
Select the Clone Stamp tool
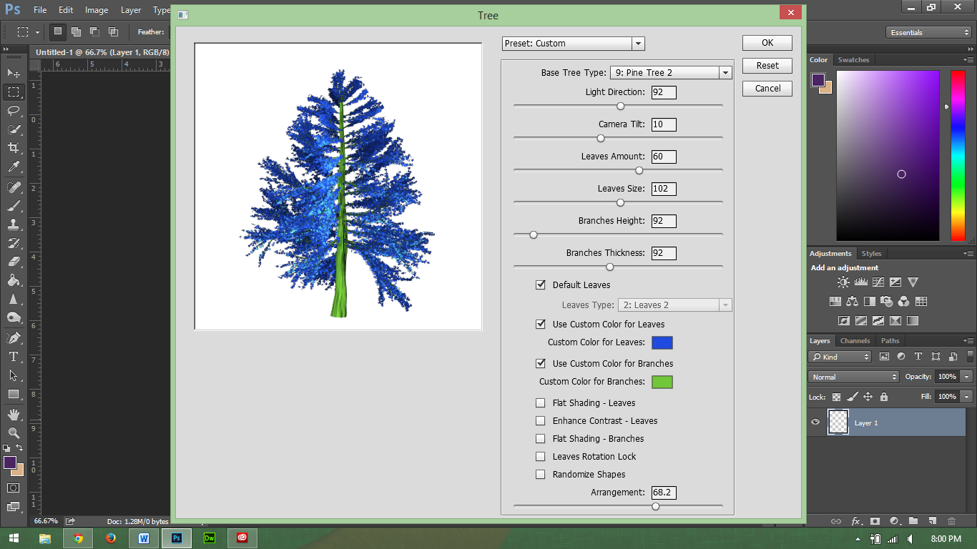(13, 224)
